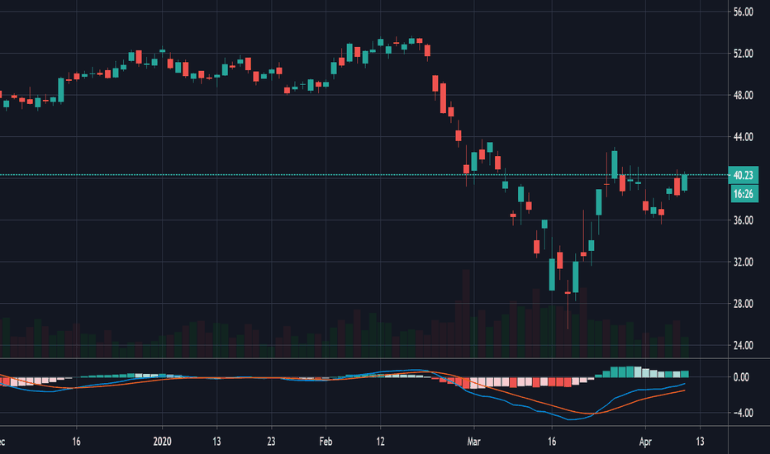The image size is (770, 454).
Task: Click the 24.00 price axis label
Action: pyautogui.click(x=743, y=346)
